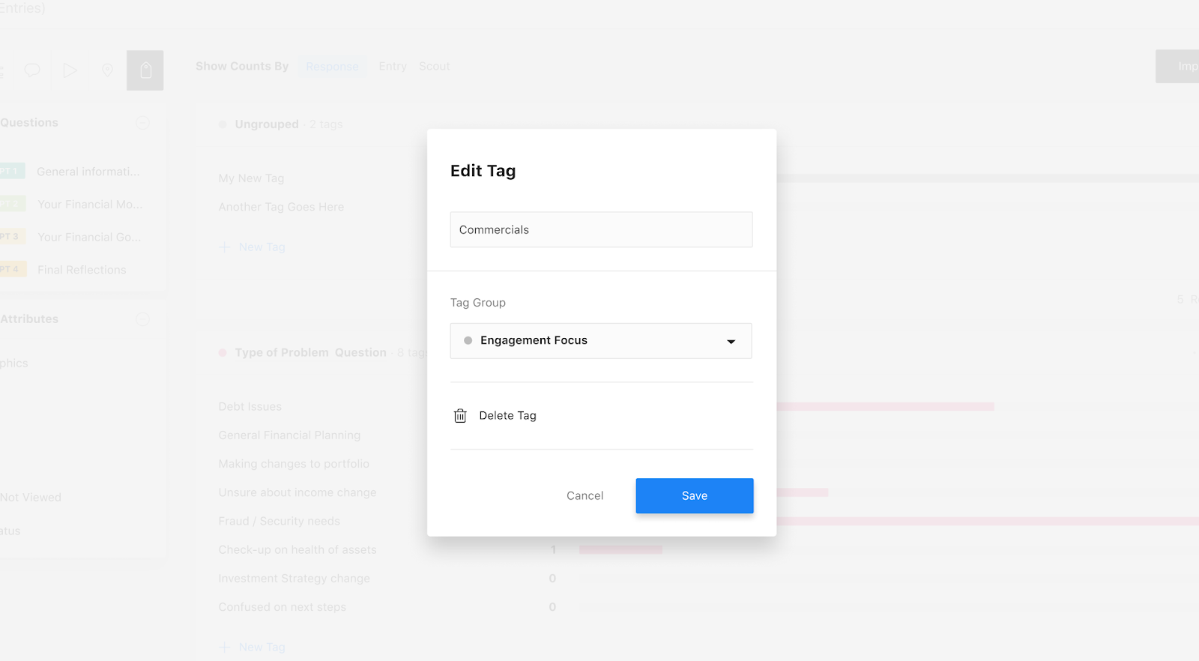Select Check-up on health of assets tag
The image size is (1199, 661).
[x=298, y=550]
